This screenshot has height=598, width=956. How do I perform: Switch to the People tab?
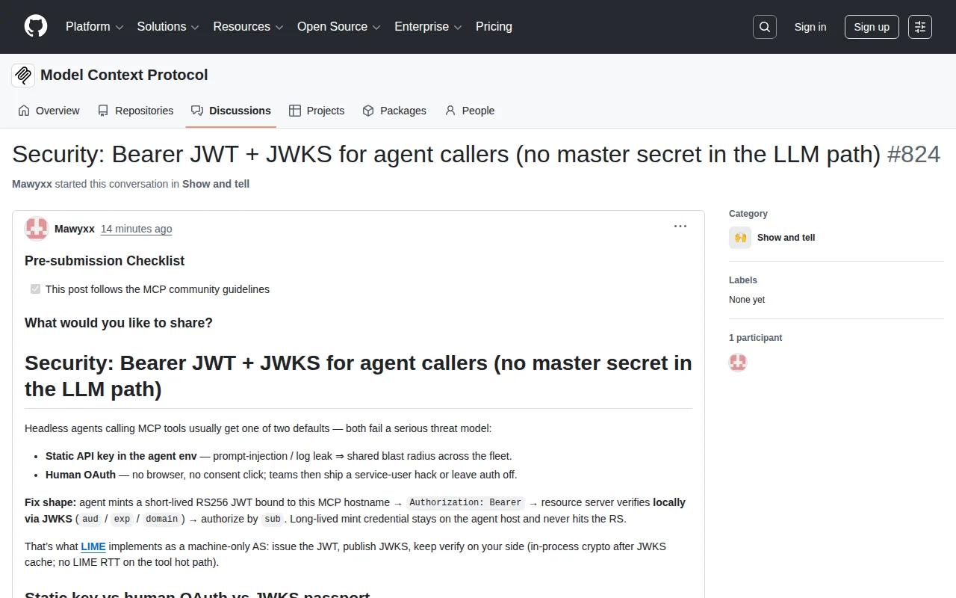click(469, 111)
